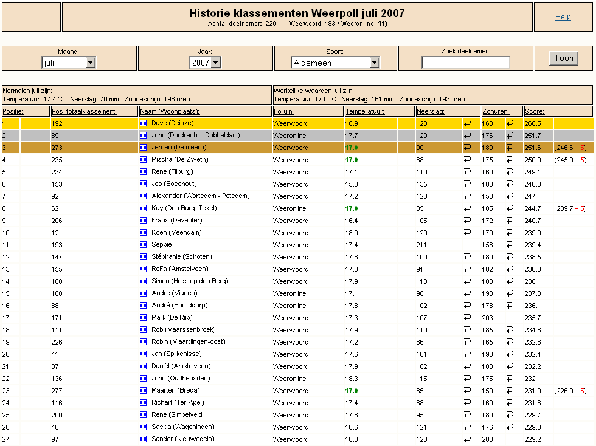Focus the Zoek deelnemer search field
The height and width of the screenshot is (446, 596).
466,63
